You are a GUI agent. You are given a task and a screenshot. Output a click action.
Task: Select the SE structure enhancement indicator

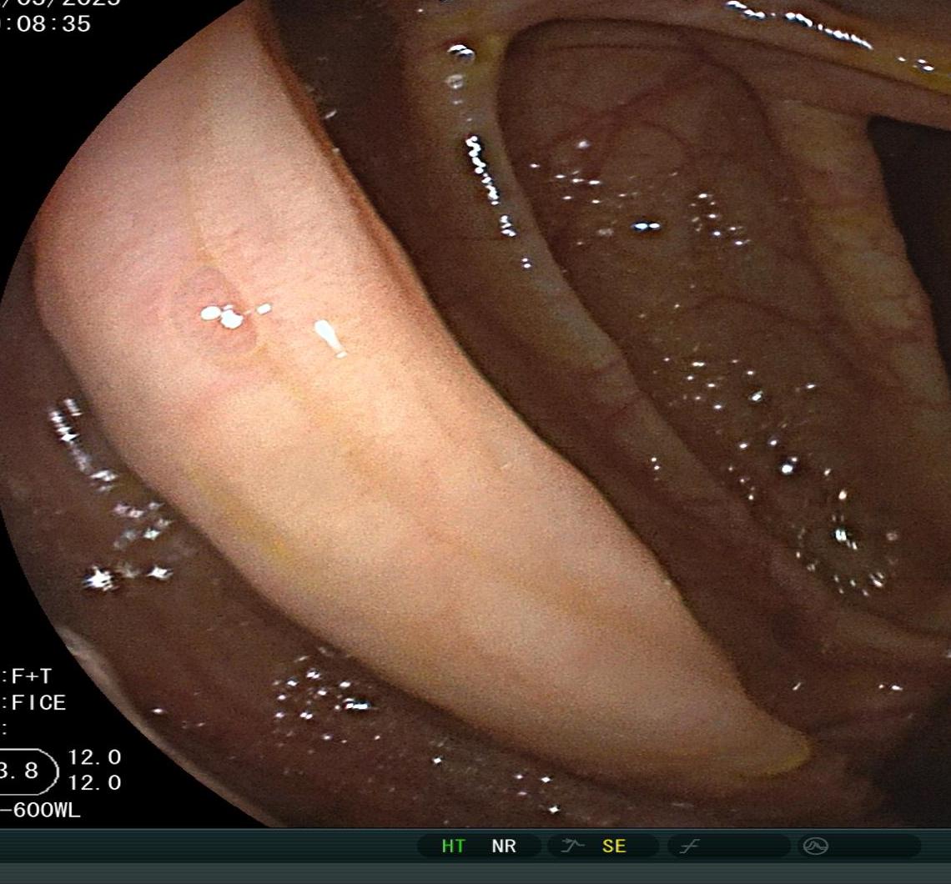(614, 846)
